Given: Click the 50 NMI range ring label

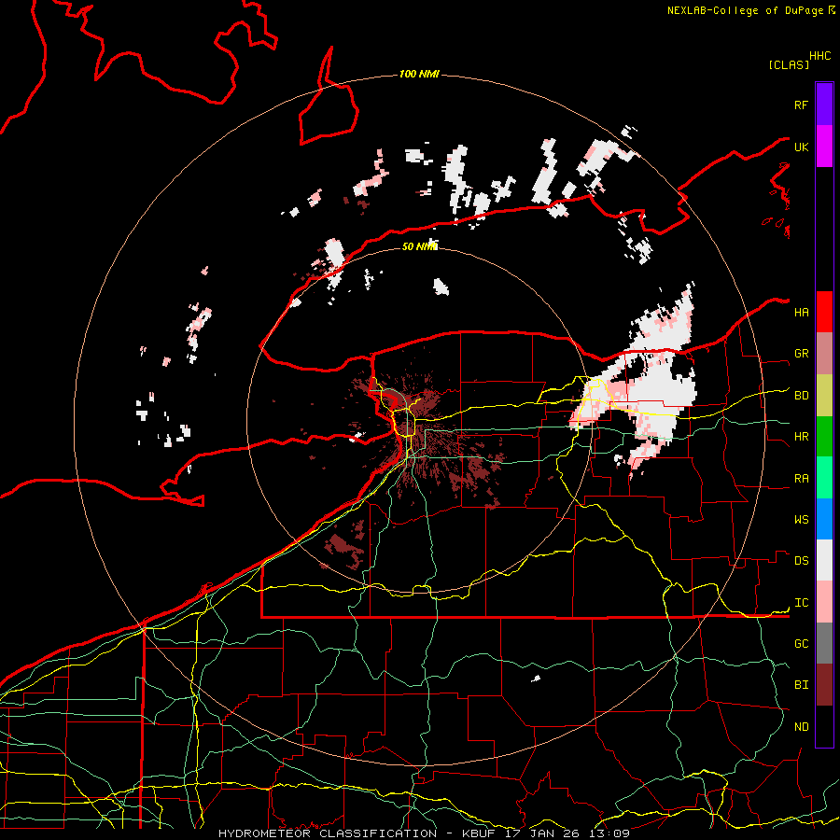Looking at the screenshot, I should pyautogui.click(x=419, y=246).
